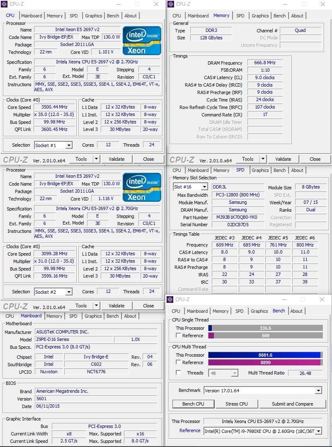Image resolution: width=332 pixels, height=447 pixels.
Task: Switch to the Graphics tab in the SPD window
Action: point(260,170)
